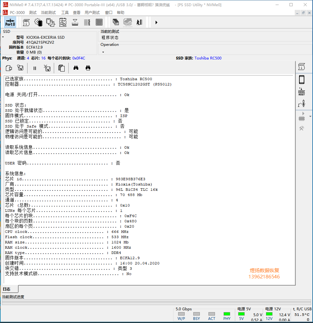Toggle the 5V power indicator
Image resolution: width=313 pixels, height=323 pixels.
point(241,314)
